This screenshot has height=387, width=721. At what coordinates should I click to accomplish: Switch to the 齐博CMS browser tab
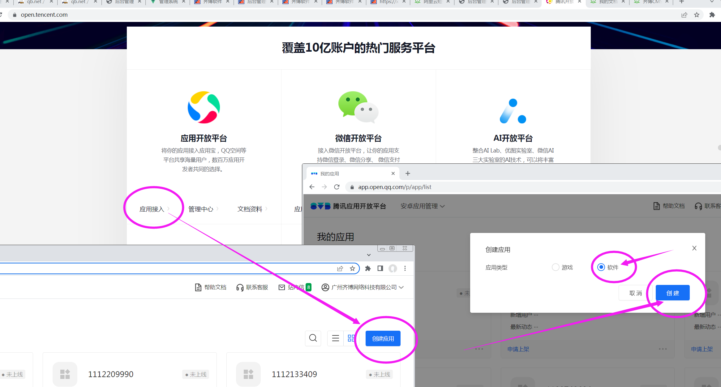click(x=652, y=2)
